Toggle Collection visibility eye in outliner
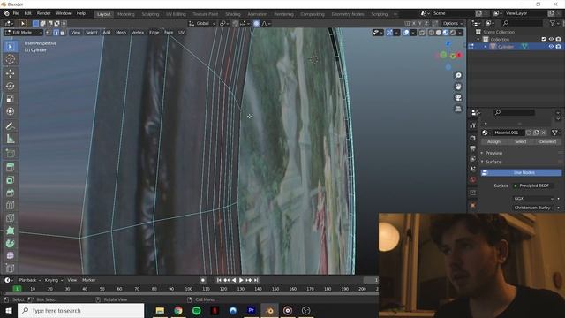 click(551, 39)
